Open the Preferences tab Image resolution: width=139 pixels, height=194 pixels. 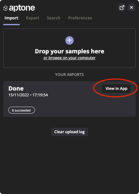[x=80, y=18]
